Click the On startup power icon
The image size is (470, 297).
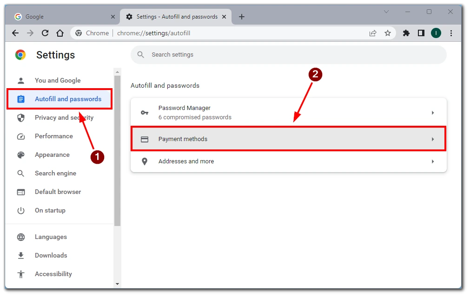(x=20, y=211)
